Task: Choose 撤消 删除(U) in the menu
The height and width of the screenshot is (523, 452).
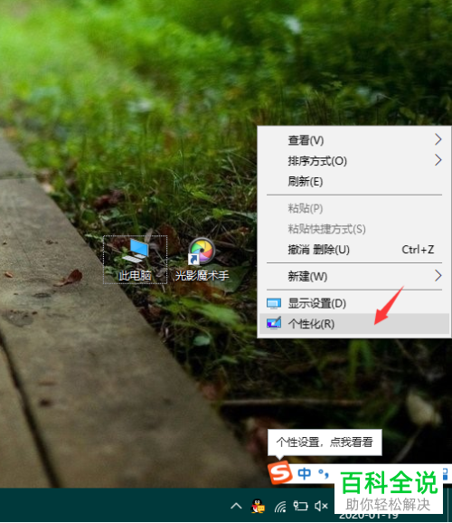Action: (354, 250)
